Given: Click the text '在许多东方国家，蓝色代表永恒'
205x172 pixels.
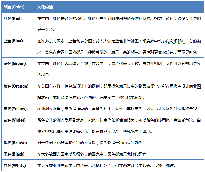Looking at the screenshot, I should tap(65, 41).
